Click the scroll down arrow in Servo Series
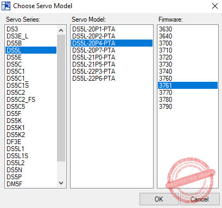This screenshot has height=208, width=222. click(x=61, y=183)
